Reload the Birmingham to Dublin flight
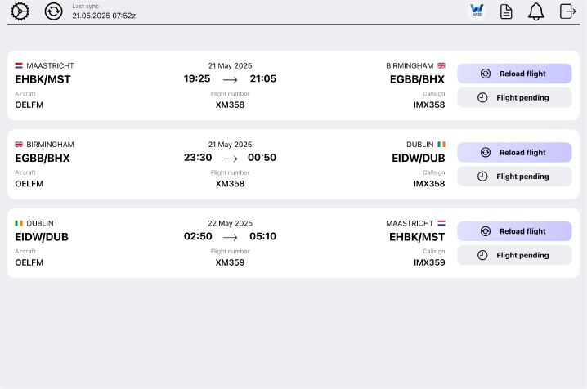This screenshot has height=389, width=587. (x=514, y=152)
